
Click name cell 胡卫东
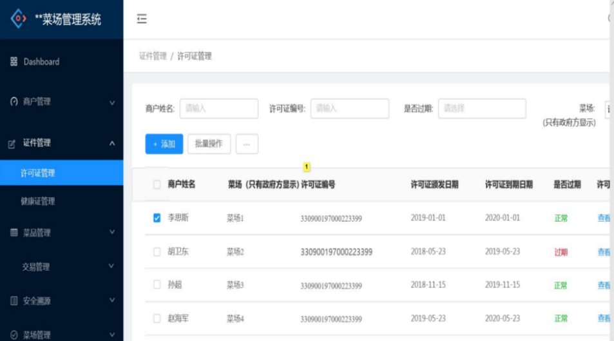178,251
